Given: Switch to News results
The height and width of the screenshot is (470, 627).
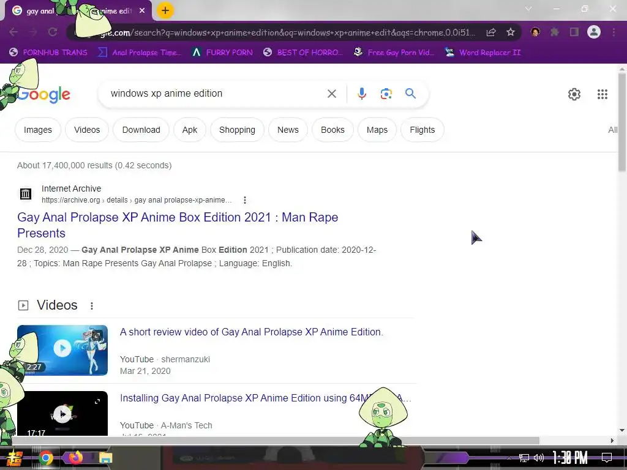Looking at the screenshot, I should point(288,130).
